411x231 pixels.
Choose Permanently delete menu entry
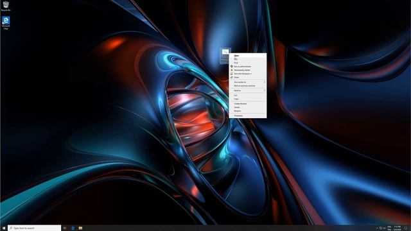(248, 70)
